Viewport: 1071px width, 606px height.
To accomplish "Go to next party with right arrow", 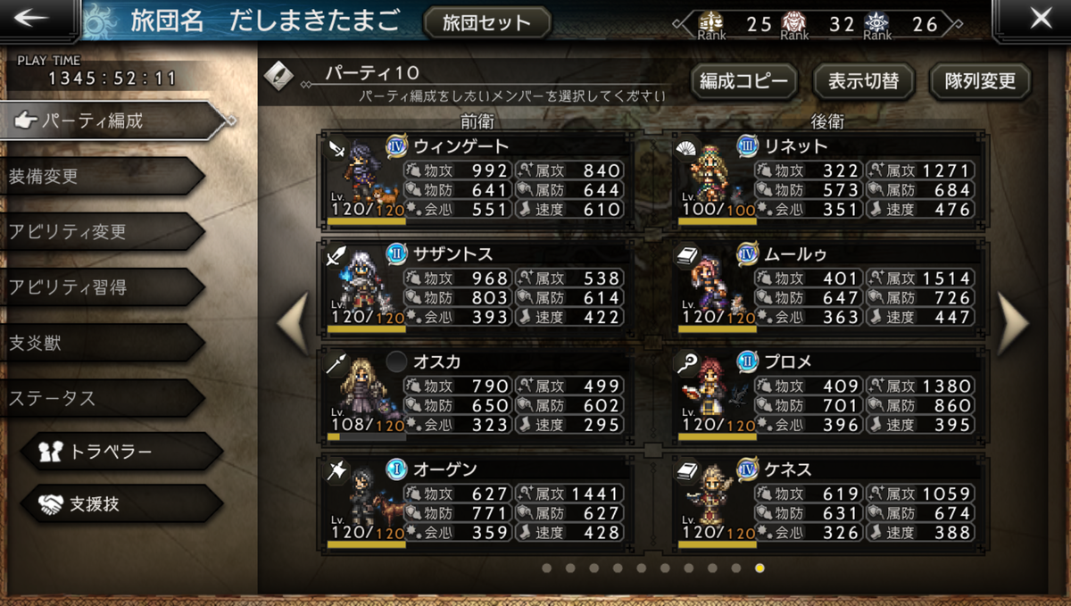I will (x=1013, y=321).
